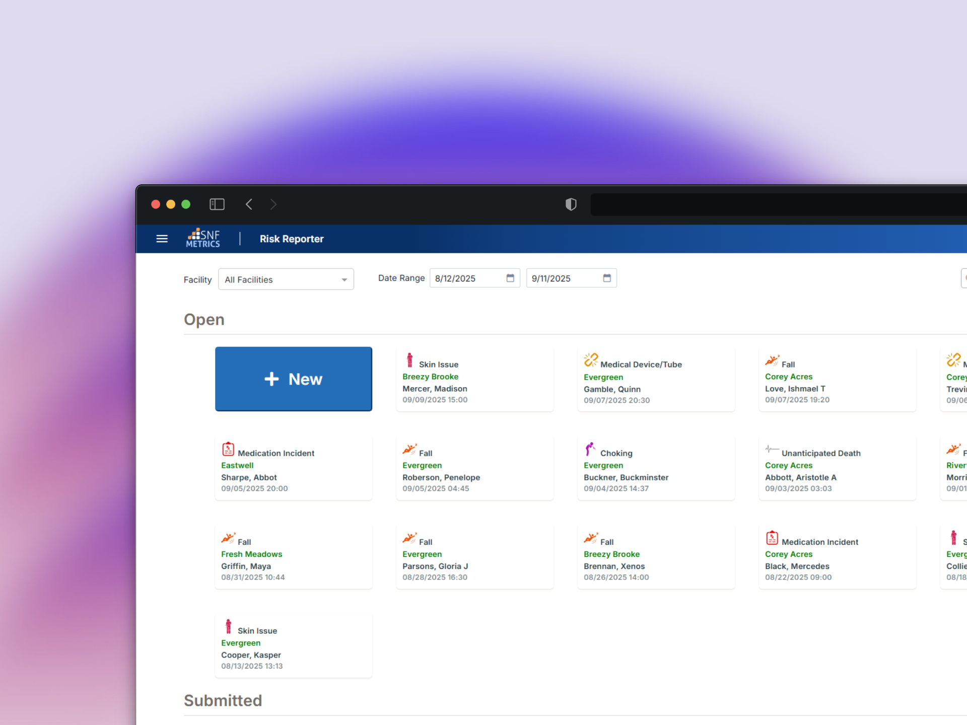Click the SNF Metrics logo
Viewport: 967px width, 725px height.
[203, 238]
